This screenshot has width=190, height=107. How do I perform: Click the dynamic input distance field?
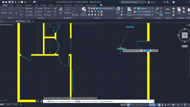(148, 51)
